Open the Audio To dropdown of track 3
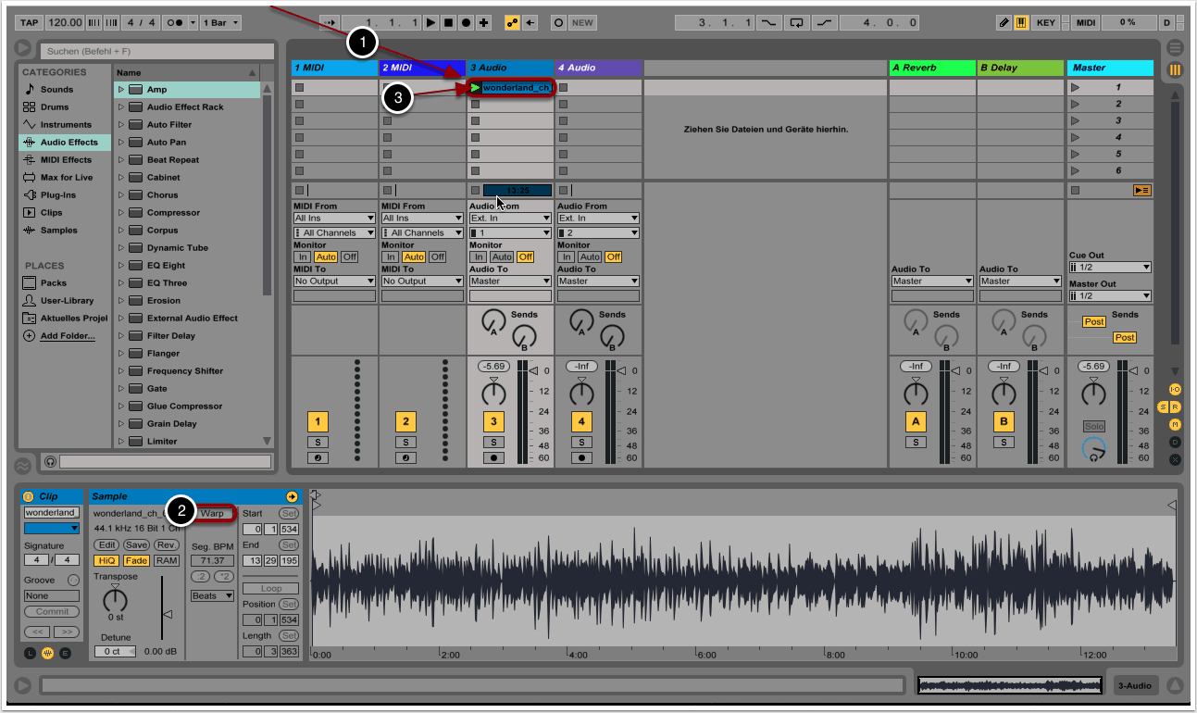Image resolution: width=1197 pixels, height=713 pixels. click(x=510, y=281)
